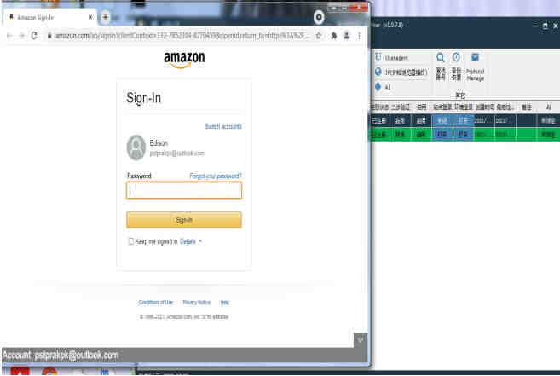
Task: Click the Chrome back arrow
Action: [9, 36]
